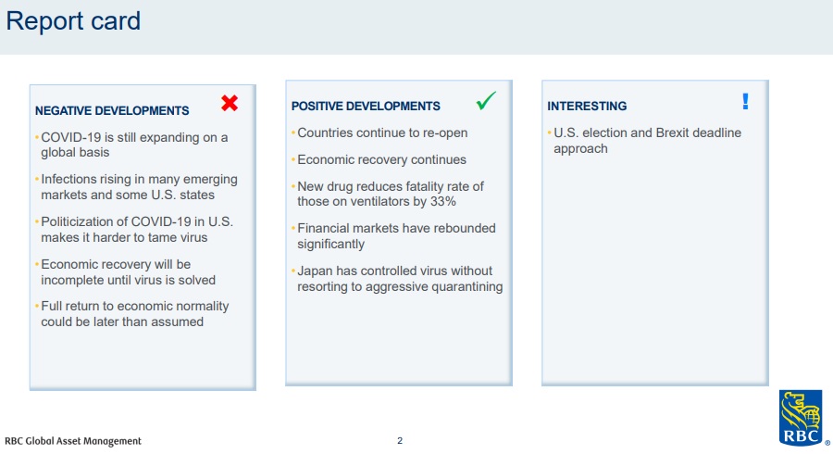Viewport: 833px width, 454px height.
Task: Click Countries continue to re-open text
Action: [x=382, y=132]
